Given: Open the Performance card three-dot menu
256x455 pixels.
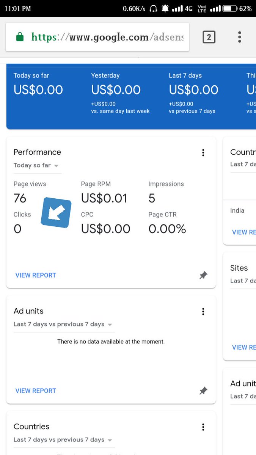Looking at the screenshot, I should coord(203,152).
